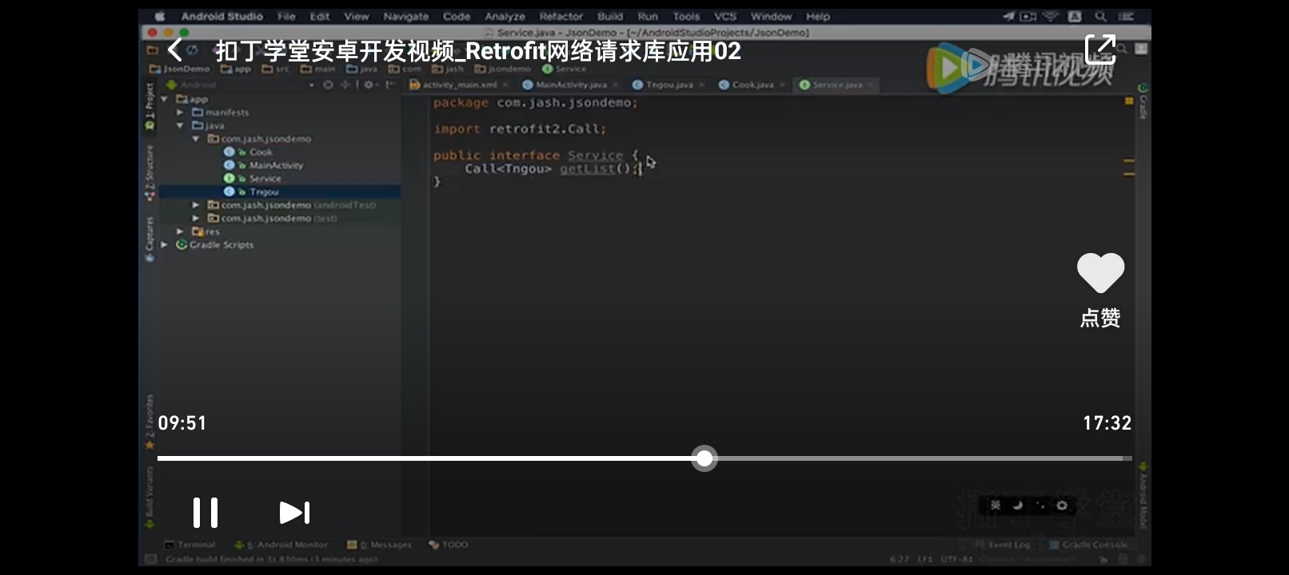Open the Event Log tool window
The image size is (1289, 575).
1003,545
